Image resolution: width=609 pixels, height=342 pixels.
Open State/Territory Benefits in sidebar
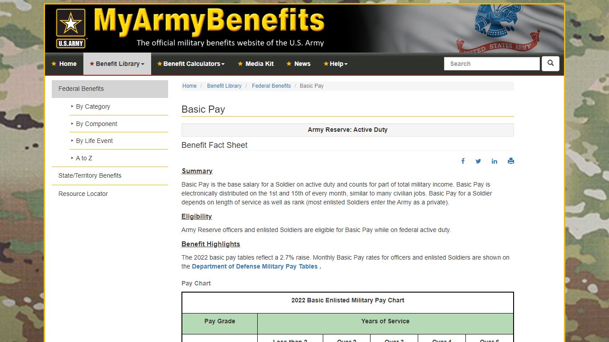pyautogui.click(x=110, y=175)
